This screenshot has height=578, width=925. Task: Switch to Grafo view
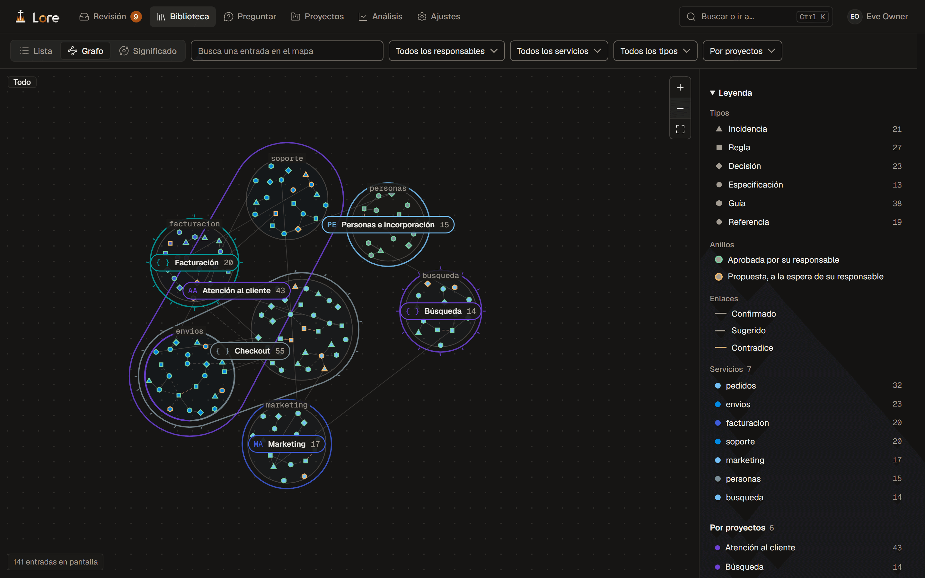pos(86,51)
